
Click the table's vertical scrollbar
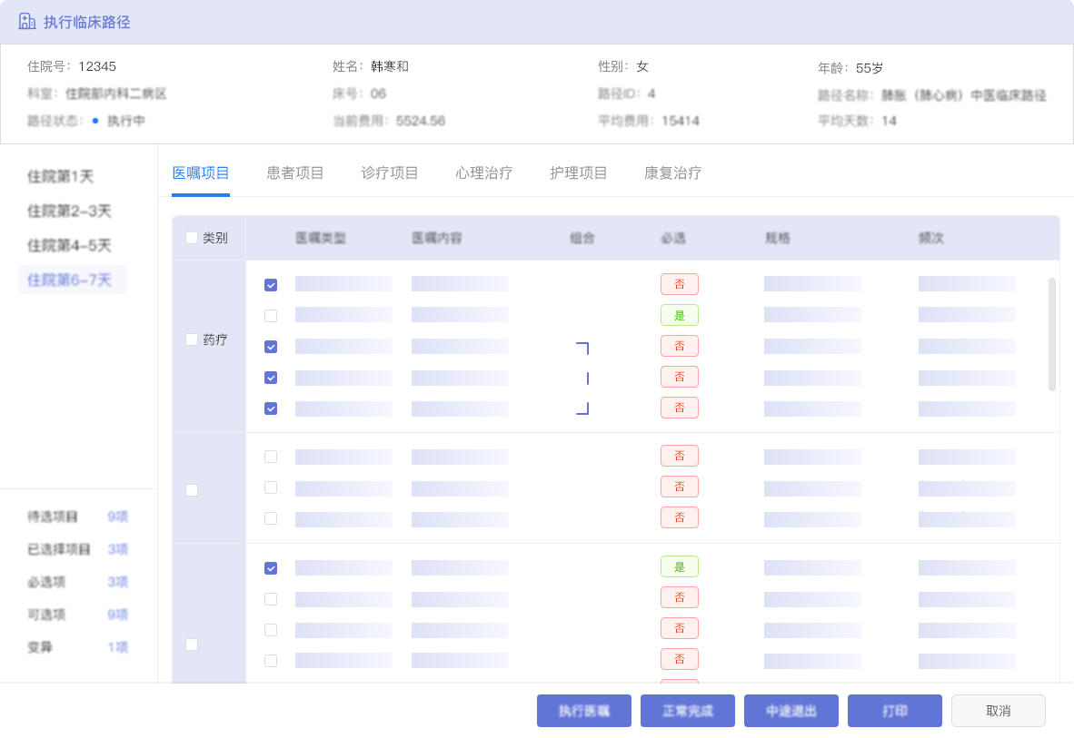click(x=1052, y=334)
